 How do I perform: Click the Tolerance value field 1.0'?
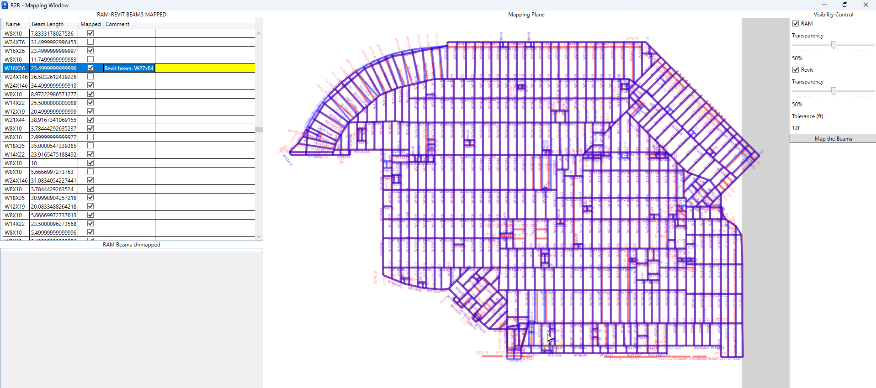pyautogui.click(x=796, y=128)
